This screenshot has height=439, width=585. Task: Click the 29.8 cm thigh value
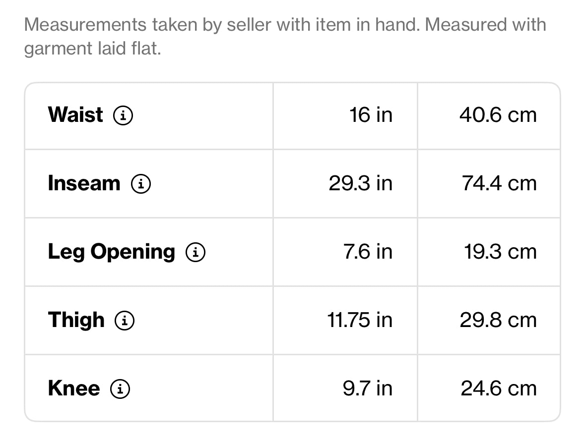(x=498, y=320)
